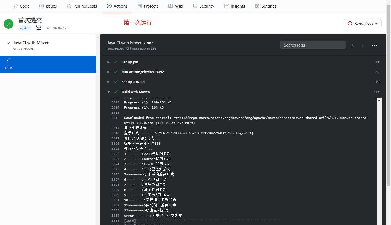Open repository Settings tab
The width and height of the screenshot is (391, 225).
point(266,6)
